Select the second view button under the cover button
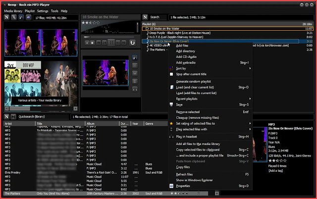Viewport: 317px width, 199px height. (x=135, y=65)
